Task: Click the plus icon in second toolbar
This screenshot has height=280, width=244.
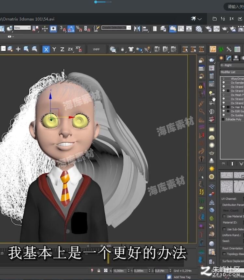Action: (x=18, y=49)
